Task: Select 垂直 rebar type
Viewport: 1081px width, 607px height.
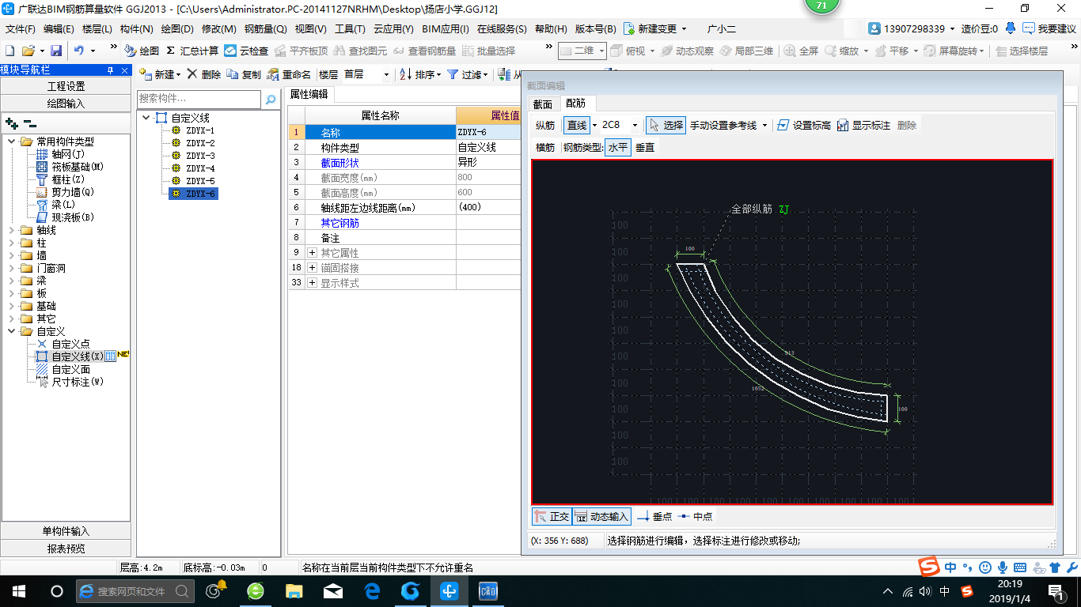Action: pyautogui.click(x=645, y=147)
